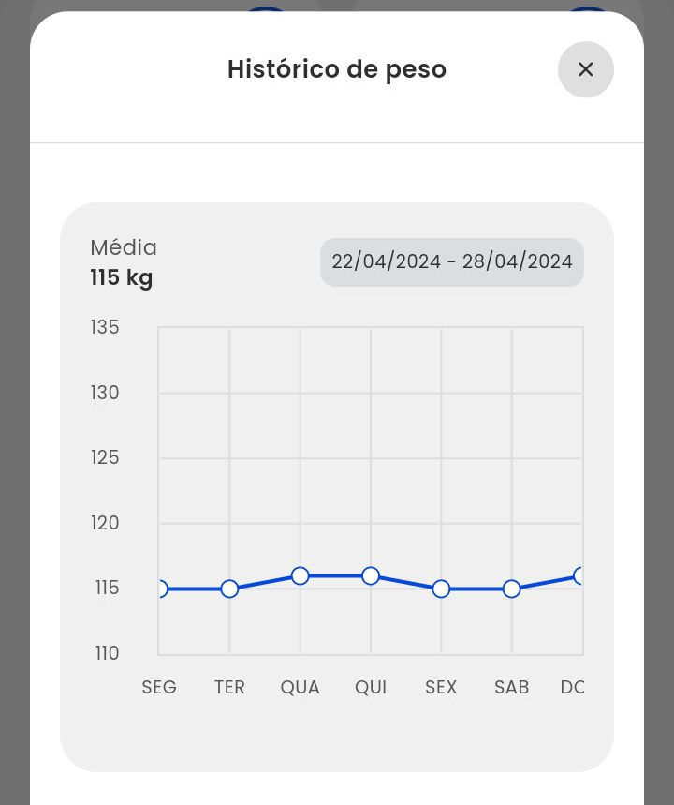Click the 135 y-axis label

pyautogui.click(x=105, y=327)
